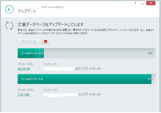Stop the update with the red square button
Image resolution: width=161 pixels, height=113 pixels.
tap(46, 41)
